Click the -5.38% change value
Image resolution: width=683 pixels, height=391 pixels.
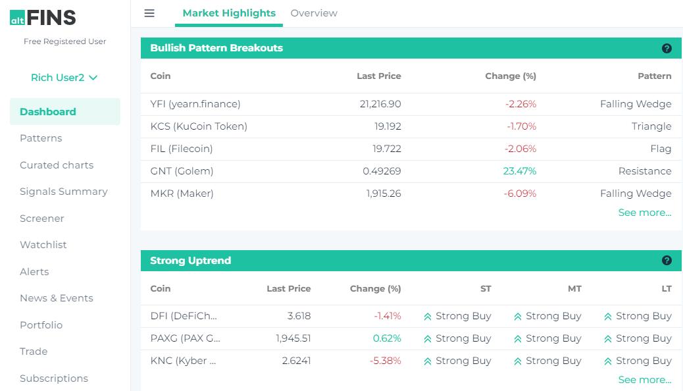(x=385, y=361)
